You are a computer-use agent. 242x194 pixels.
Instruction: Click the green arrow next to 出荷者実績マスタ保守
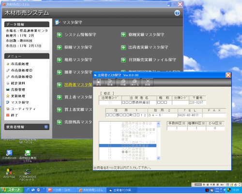[x=123, y=48]
